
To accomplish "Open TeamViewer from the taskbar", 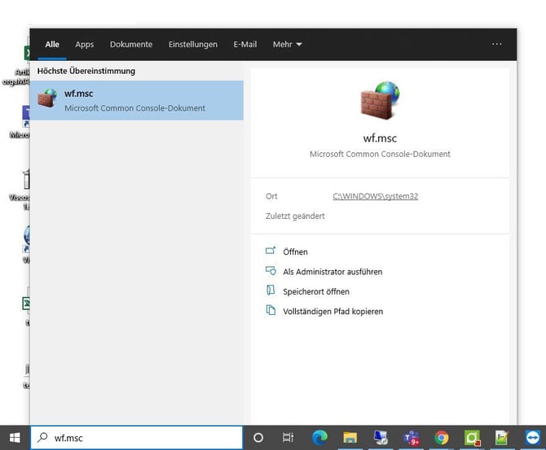I will (x=533, y=437).
